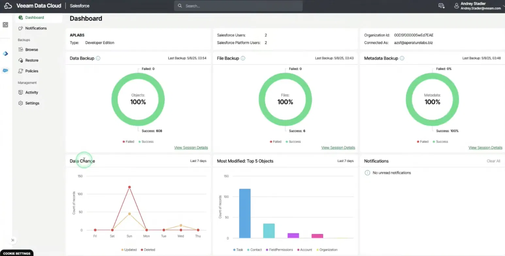Screen dimensions: 505x256
Task: Click the user avatar icon
Action: coord(457,6)
